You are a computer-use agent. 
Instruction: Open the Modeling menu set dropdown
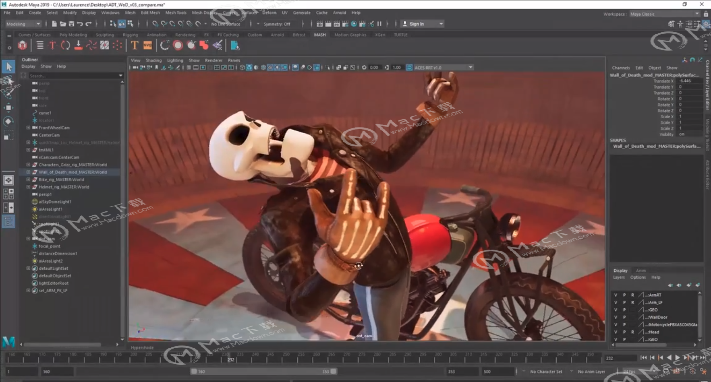pos(23,24)
